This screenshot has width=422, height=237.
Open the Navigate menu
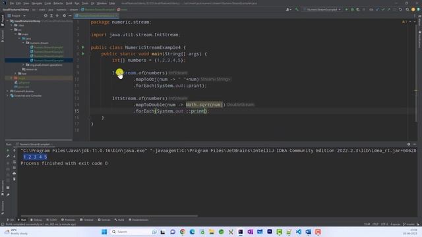click(37, 3)
